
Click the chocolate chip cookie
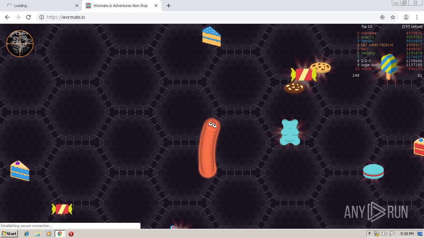tap(321, 67)
